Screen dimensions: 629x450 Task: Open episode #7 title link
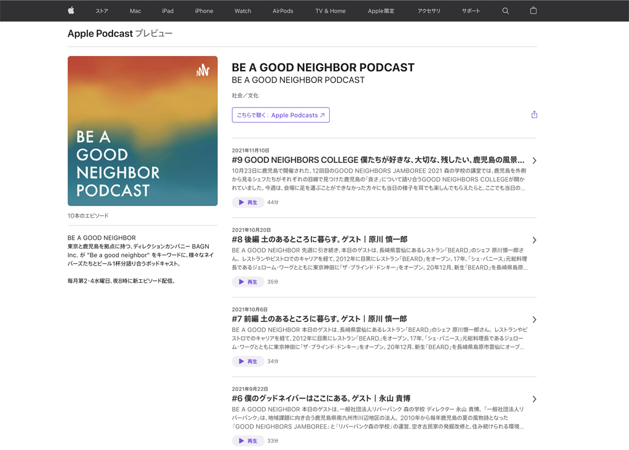(x=319, y=319)
